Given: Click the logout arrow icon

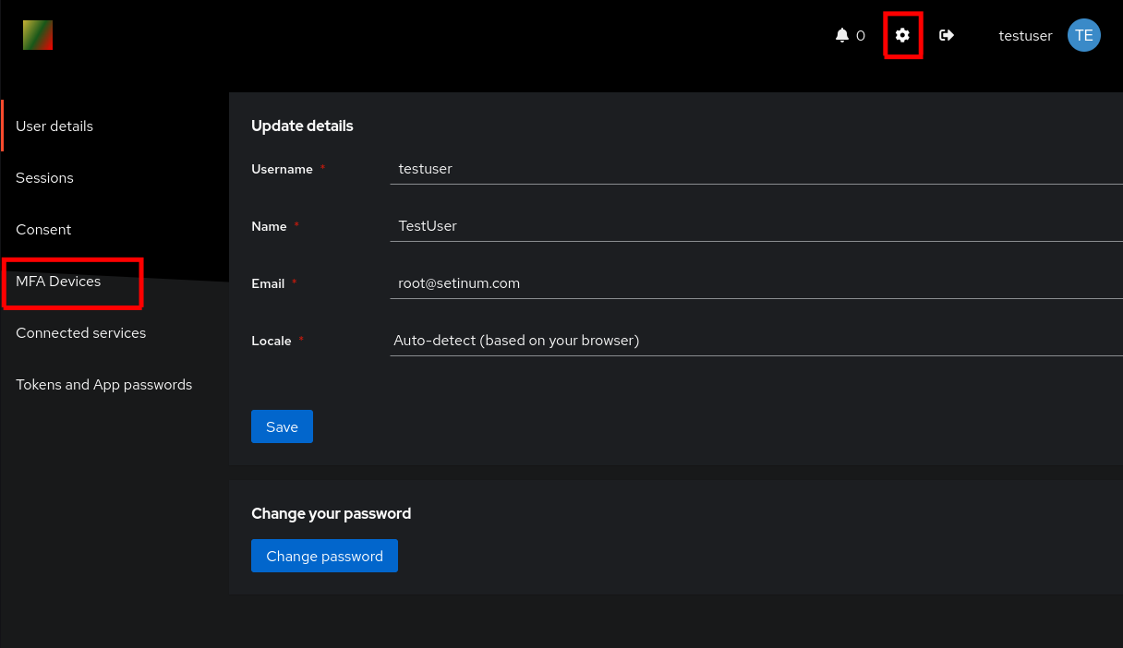Looking at the screenshot, I should coord(946,35).
